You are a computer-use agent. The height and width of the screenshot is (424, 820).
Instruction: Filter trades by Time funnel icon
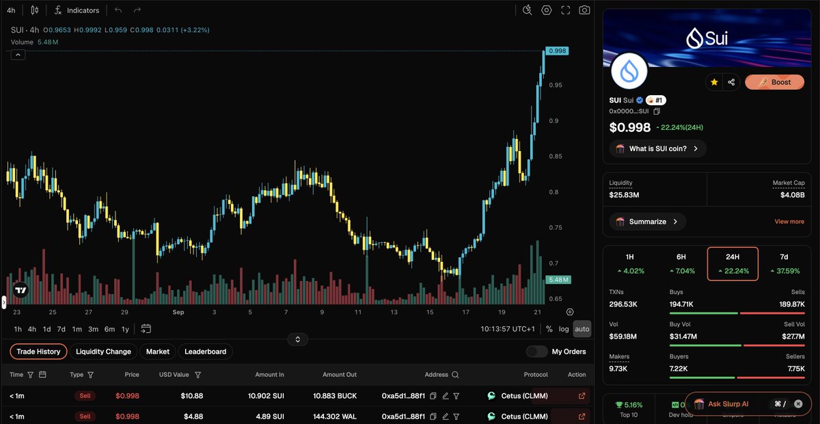click(x=31, y=375)
